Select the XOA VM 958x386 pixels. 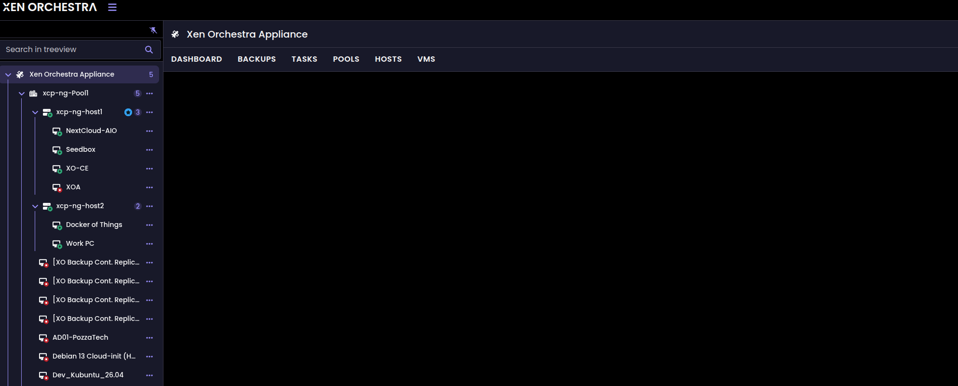[x=73, y=187]
